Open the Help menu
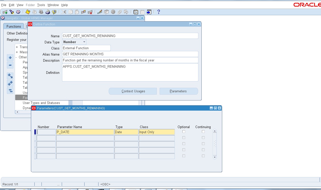The width and height of the screenshot is (321, 190). 65,5
